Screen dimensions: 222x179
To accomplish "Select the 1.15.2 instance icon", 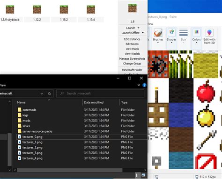I will pyautogui.click(x=64, y=9).
